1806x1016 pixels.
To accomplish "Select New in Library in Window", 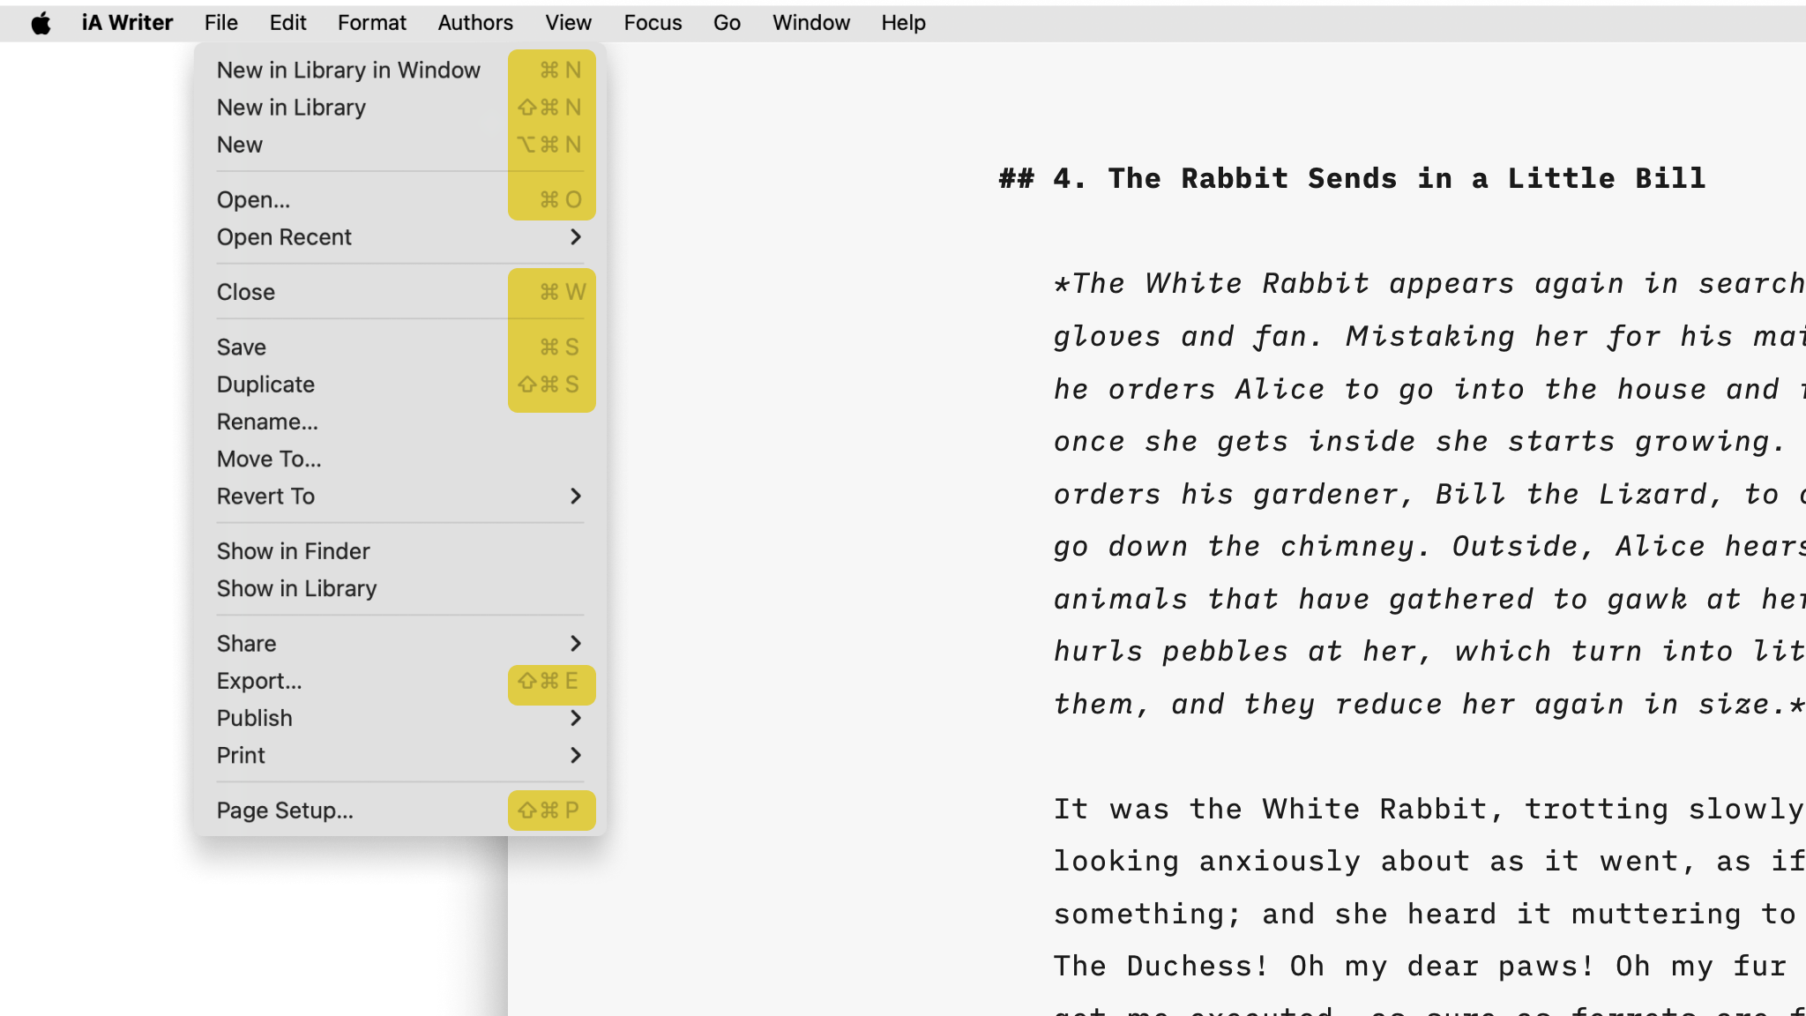I will coord(349,70).
